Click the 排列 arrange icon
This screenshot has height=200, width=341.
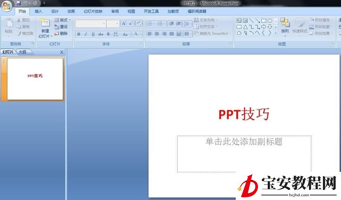285,23
